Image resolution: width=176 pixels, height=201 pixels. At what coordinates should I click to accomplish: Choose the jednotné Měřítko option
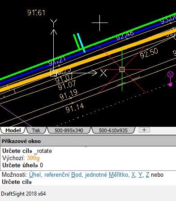[x=106, y=175]
